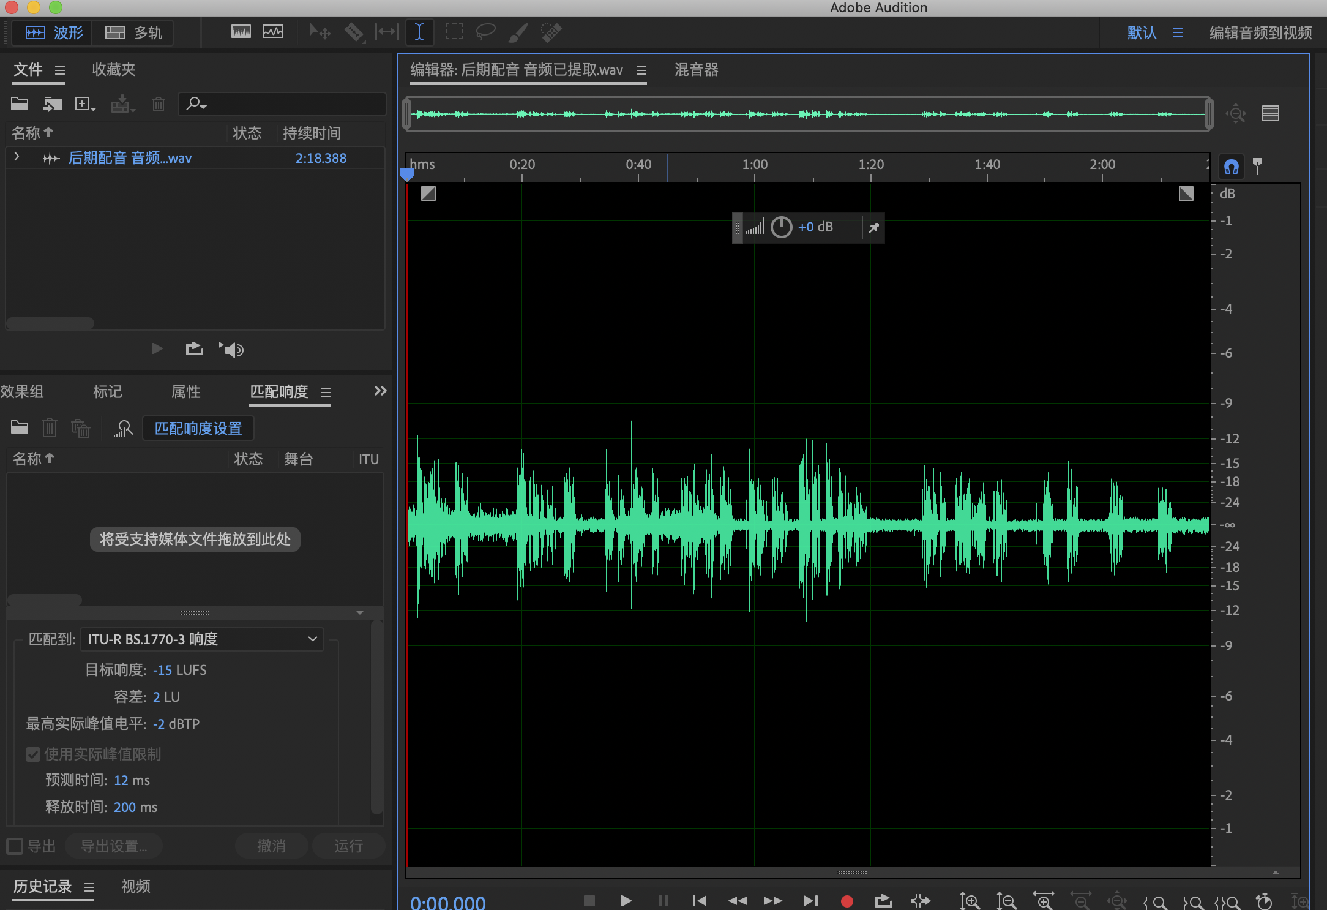The width and height of the screenshot is (1327, 910).
Task: Open 匹配响度 panel menu icon
Action: click(326, 393)
